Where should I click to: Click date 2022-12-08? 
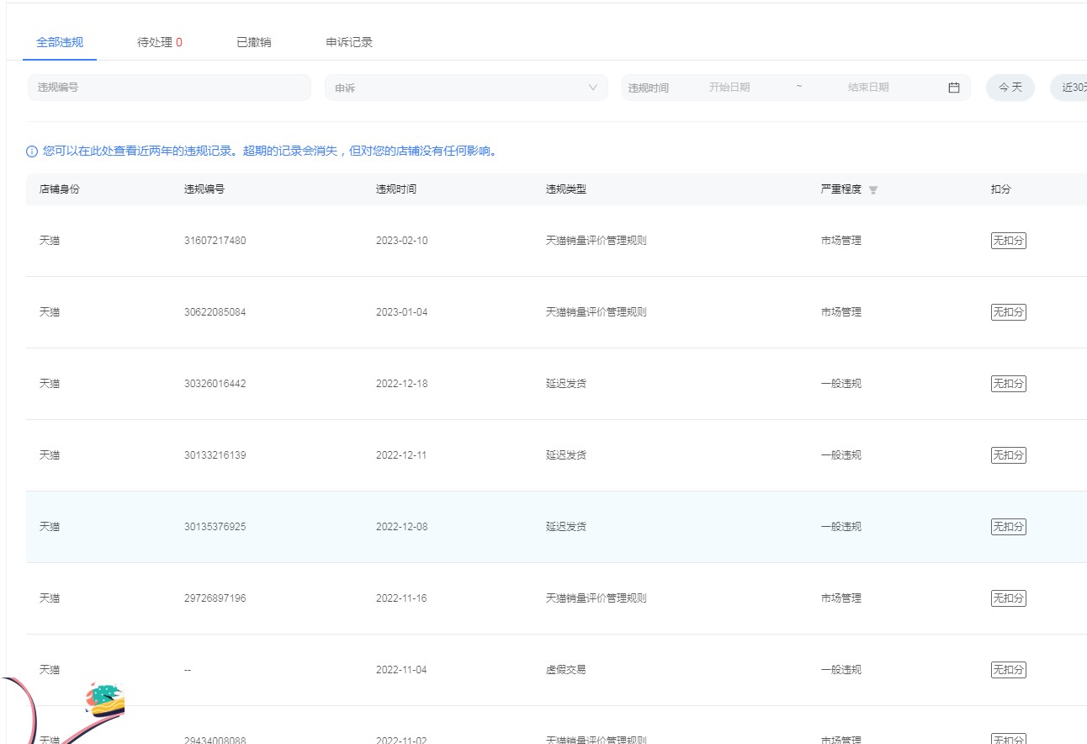coord(402,527)
